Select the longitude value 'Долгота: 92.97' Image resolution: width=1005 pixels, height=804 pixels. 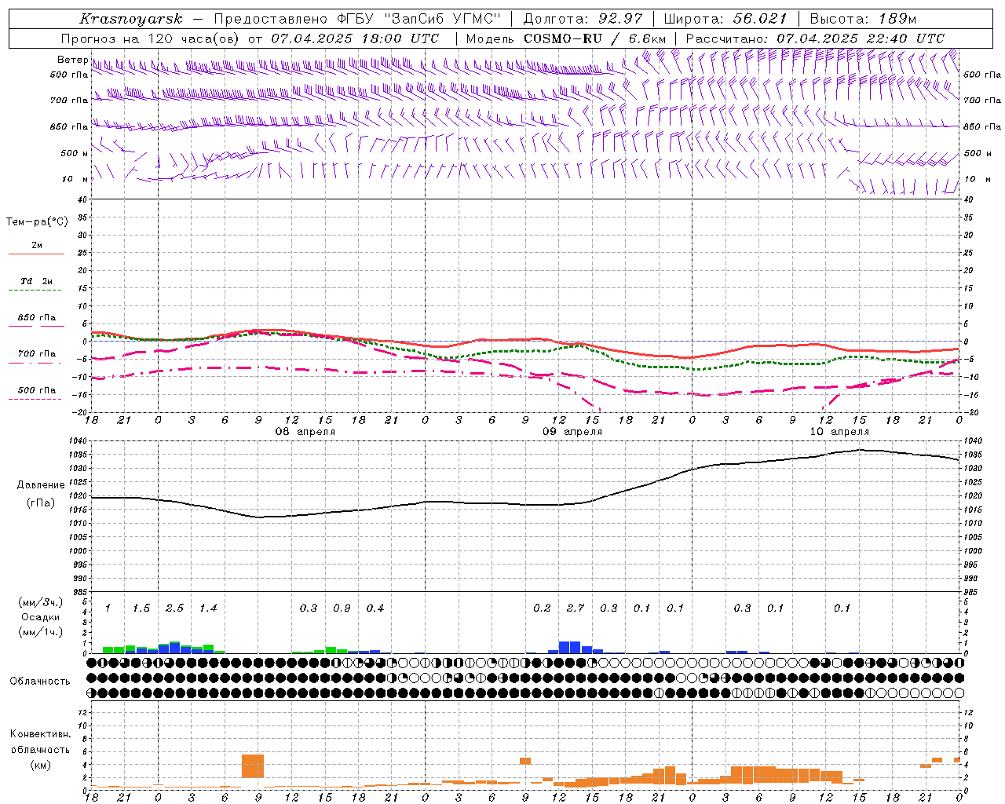click(x=583, y=19)
